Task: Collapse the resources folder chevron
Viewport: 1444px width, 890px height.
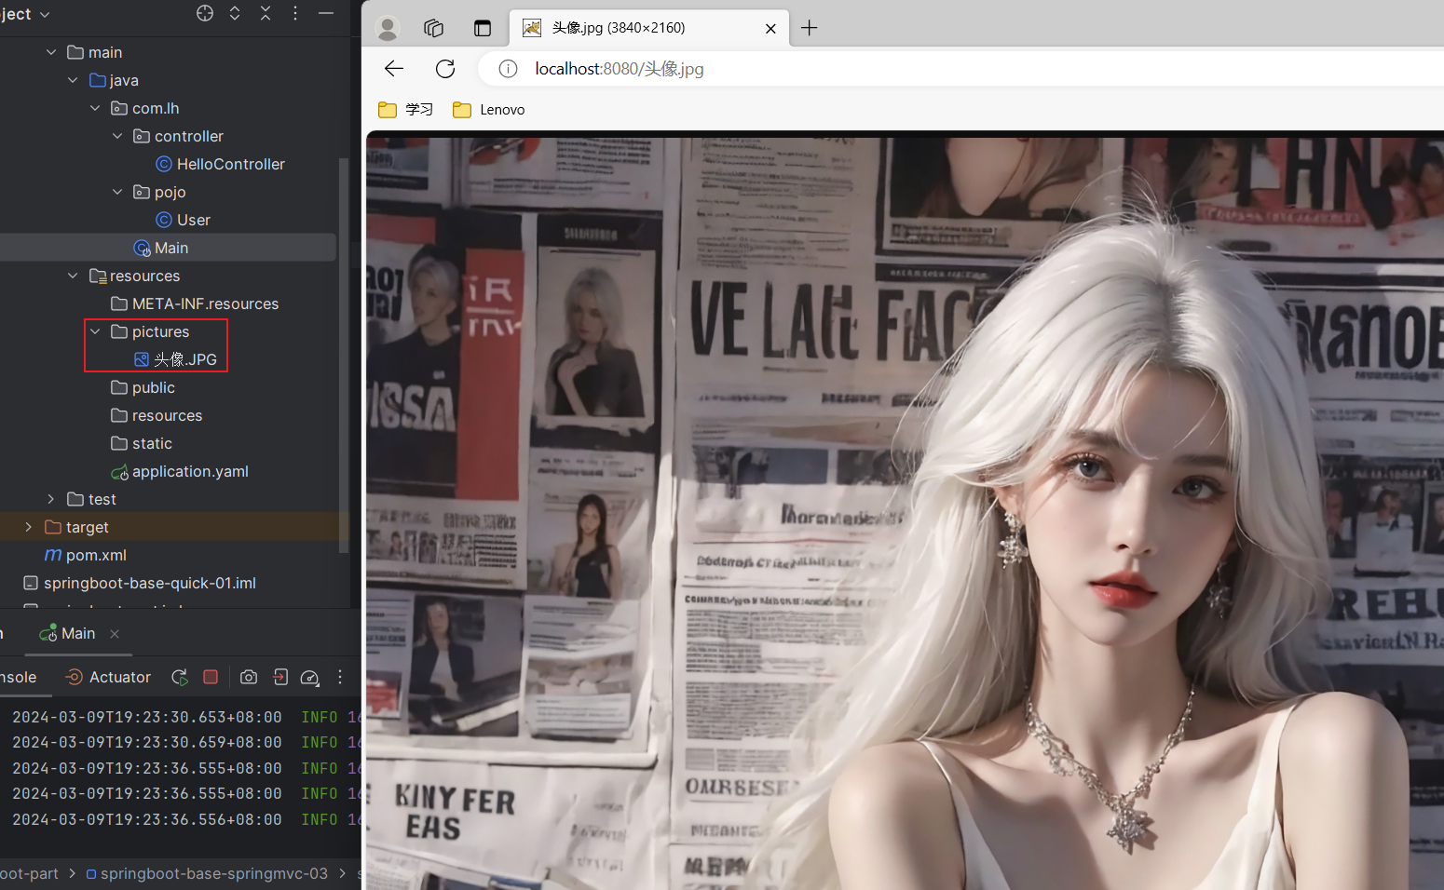Action: (x=74, y=276)
